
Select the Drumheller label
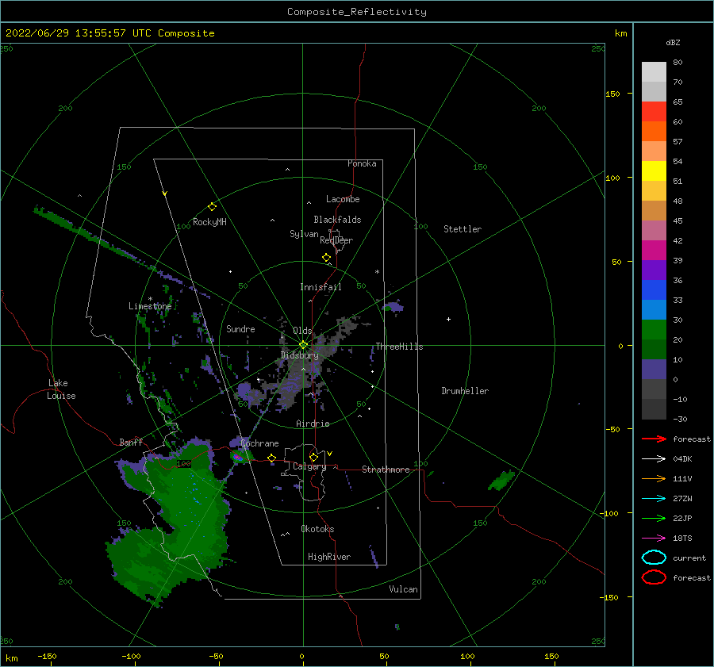point(465,391)
